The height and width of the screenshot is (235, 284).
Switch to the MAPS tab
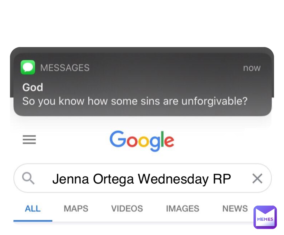click(76, 209)
